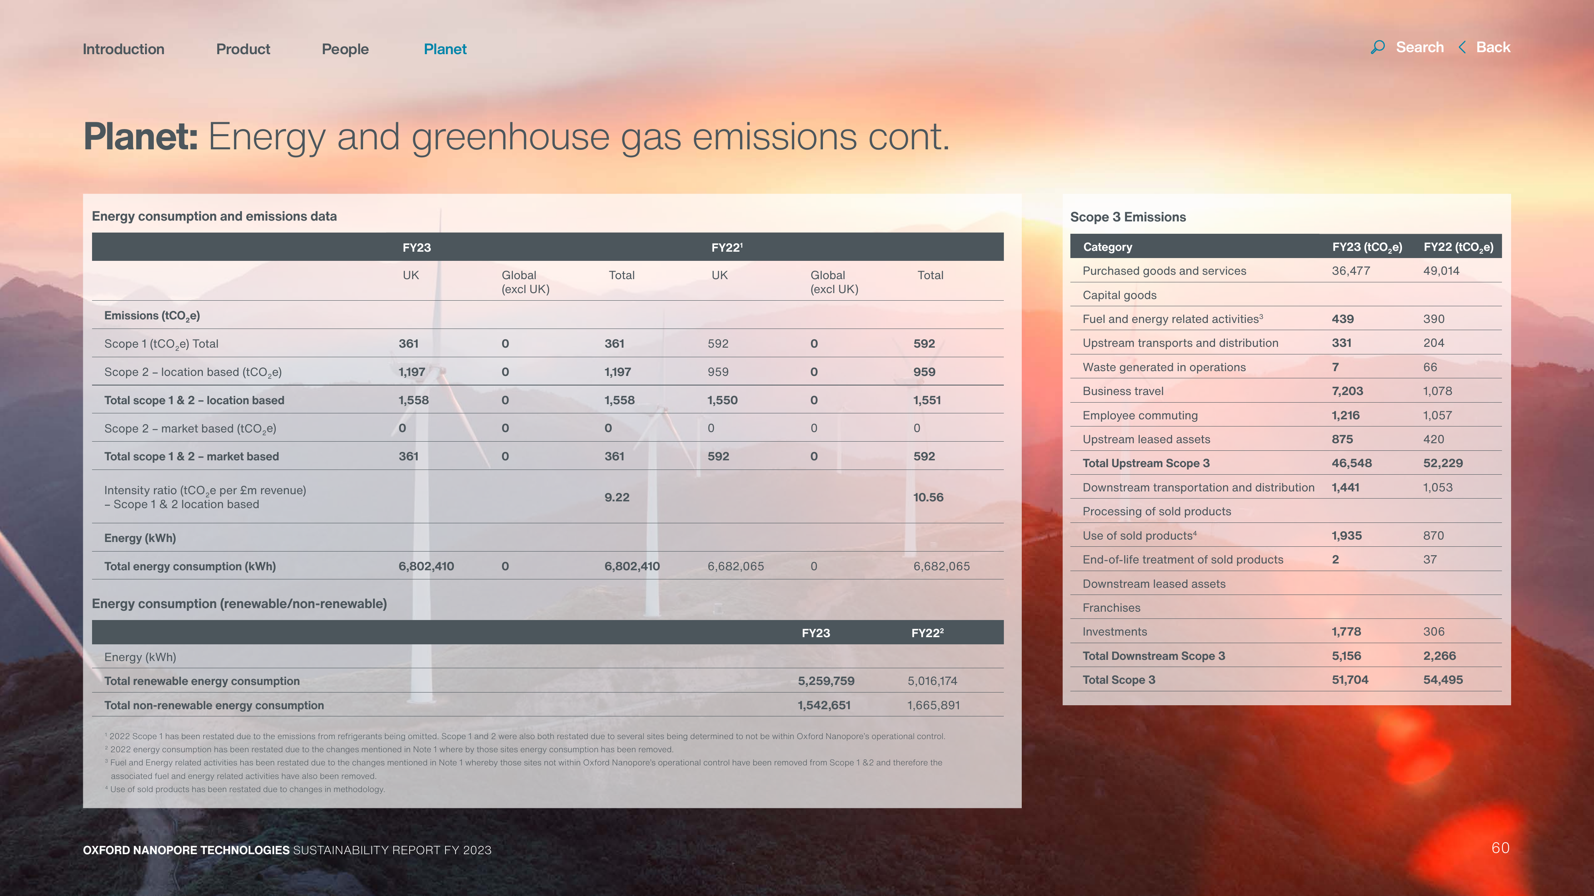Viewport: 1594px width, 896px height.
Task: Click Total Scope 3 FY22 value 54,495
Action: 1443,680
